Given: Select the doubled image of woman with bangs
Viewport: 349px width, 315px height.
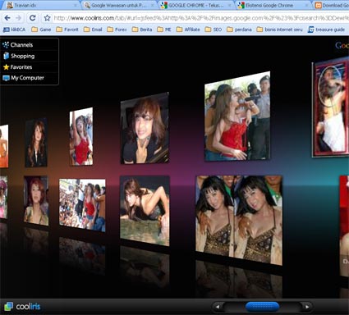Looking at the screenshot, I should [x=239, y=220].
